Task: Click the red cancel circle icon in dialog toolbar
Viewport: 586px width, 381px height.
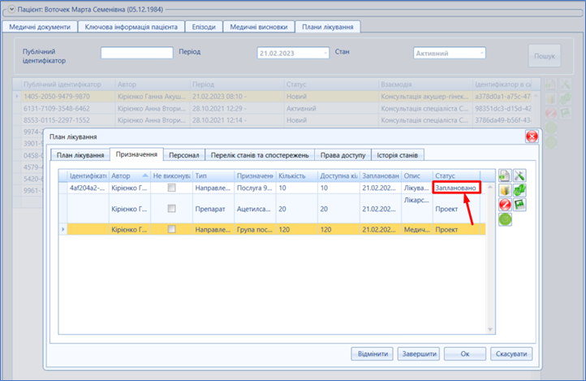Action: pos(505,205)
